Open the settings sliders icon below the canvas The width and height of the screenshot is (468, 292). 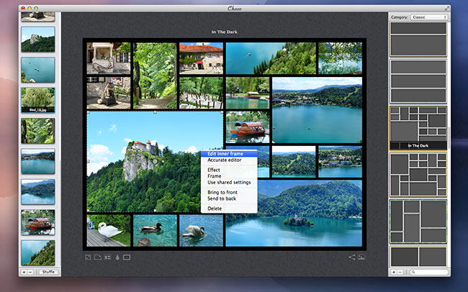point(107,257)
